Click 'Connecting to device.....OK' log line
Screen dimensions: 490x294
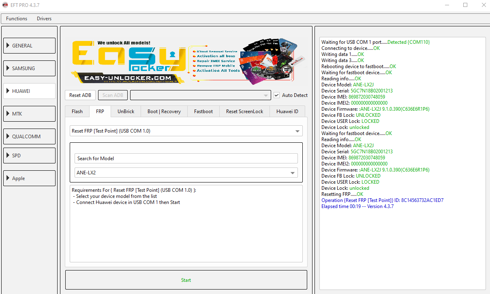pos(351,48)
